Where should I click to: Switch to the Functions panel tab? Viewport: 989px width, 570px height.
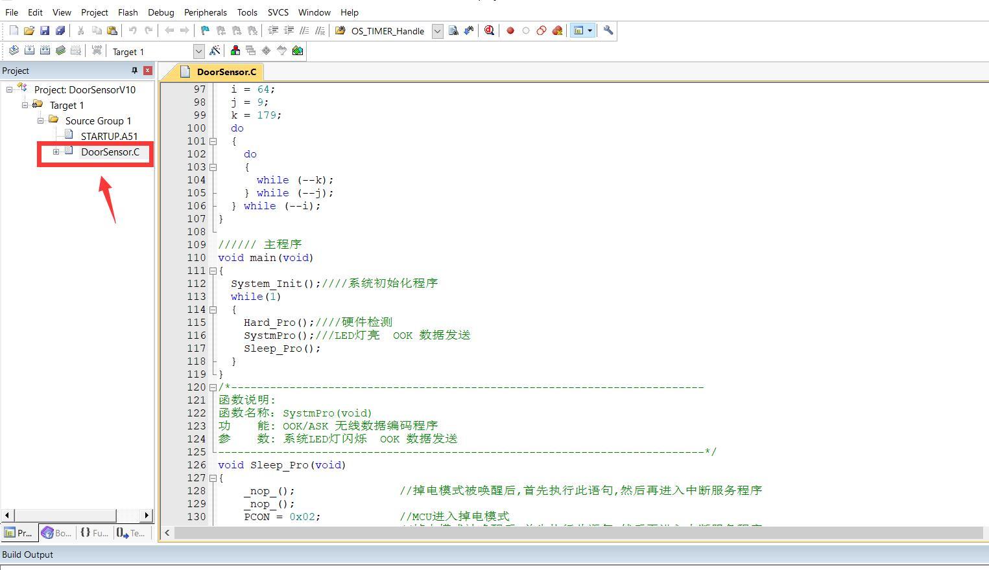tap(94, 533)
